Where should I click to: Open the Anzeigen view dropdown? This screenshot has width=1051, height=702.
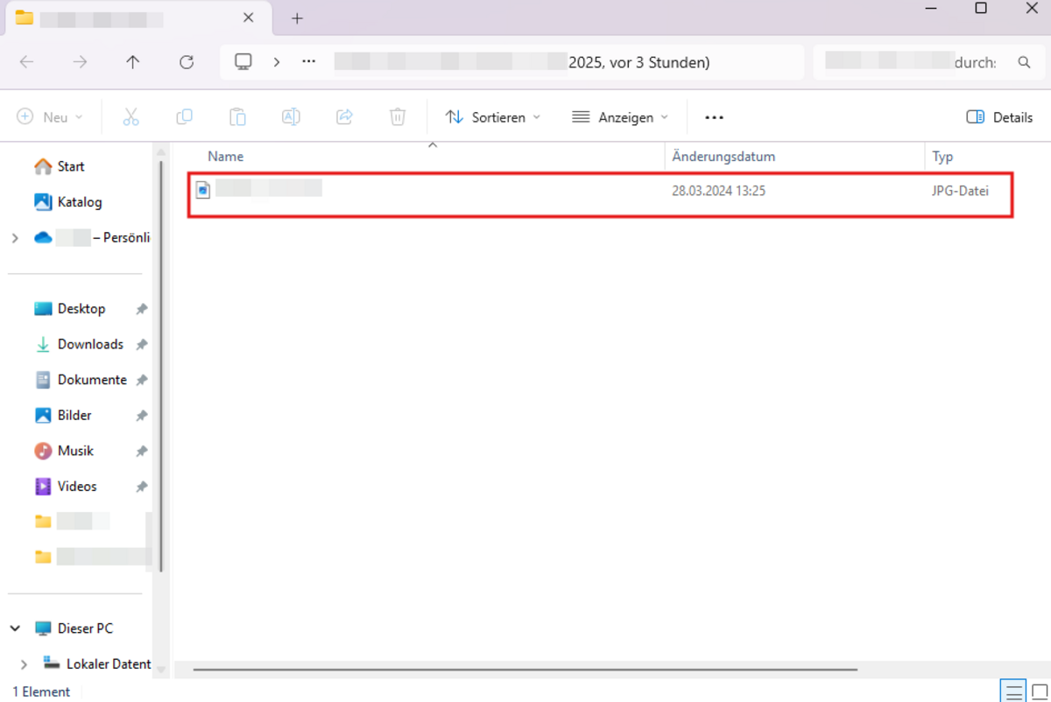619,117
